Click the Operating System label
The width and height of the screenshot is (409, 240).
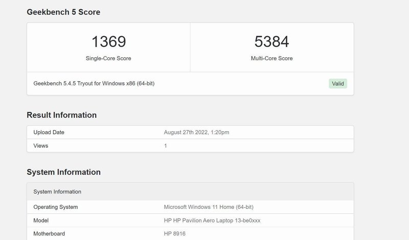pos(56,207)
